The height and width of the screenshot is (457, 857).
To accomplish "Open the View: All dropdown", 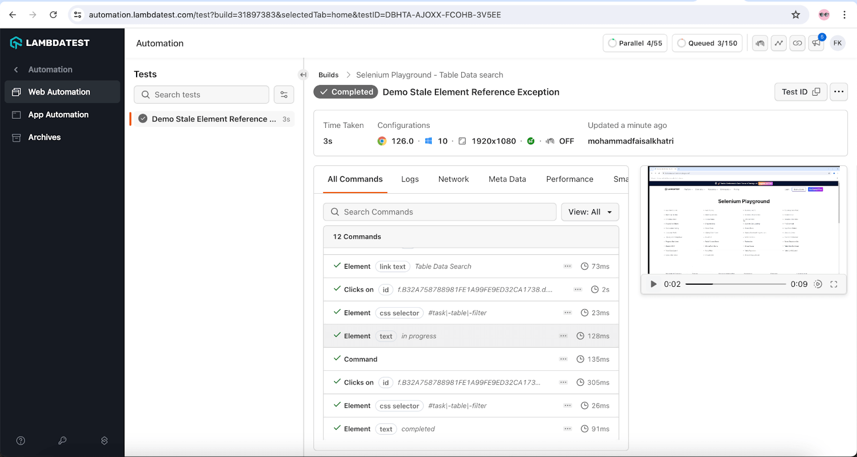I will 590,212.
